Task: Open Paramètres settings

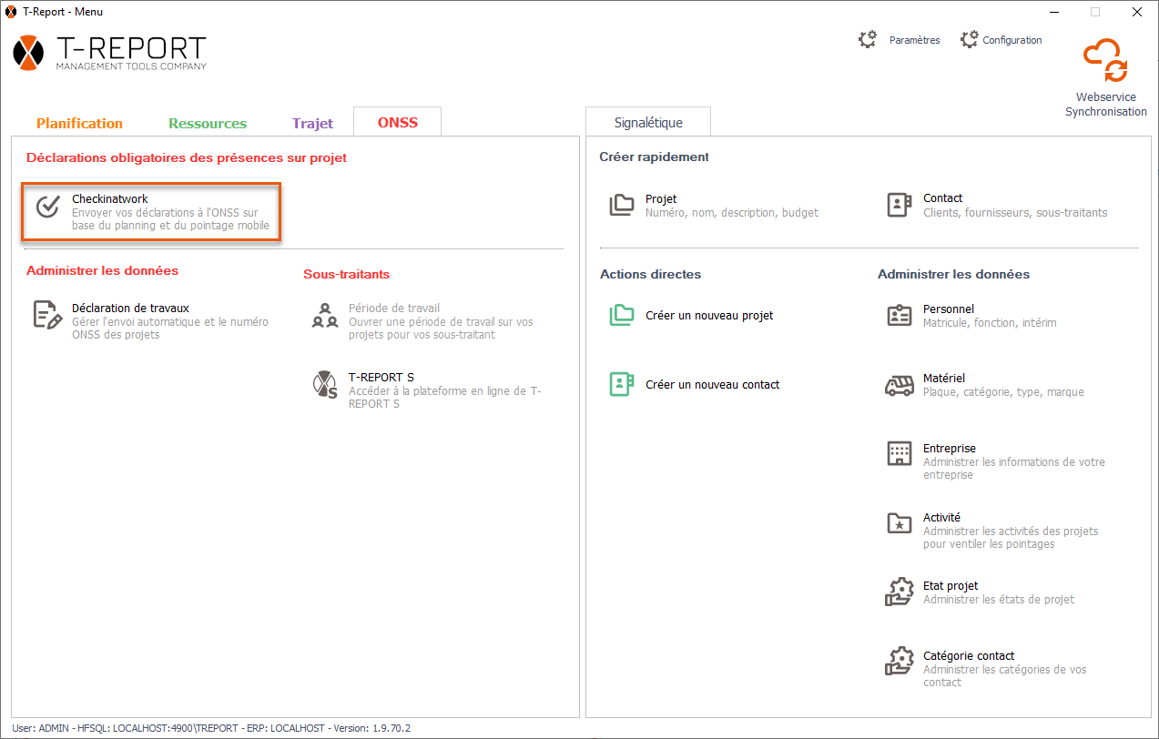Action: coord(900,40)
